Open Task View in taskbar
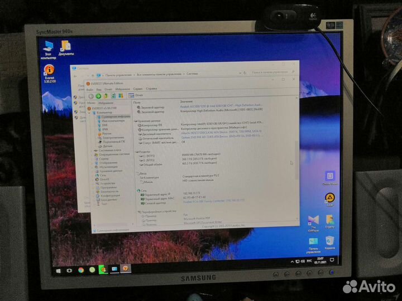 point(69,270)
